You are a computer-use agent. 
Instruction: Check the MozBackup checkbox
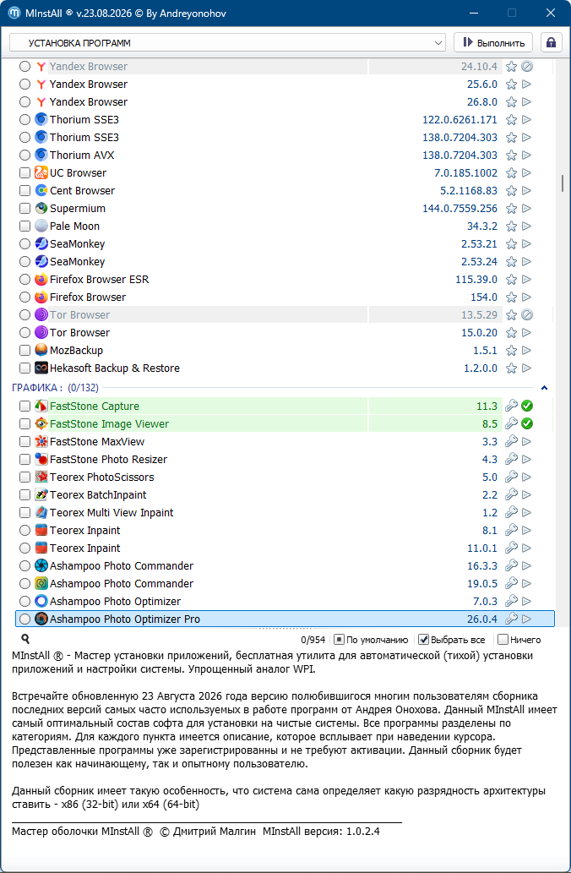point(24,351)
